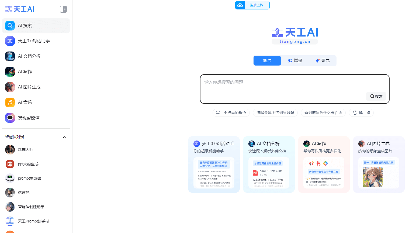Switch to 简洁 search mode
Image resolution: width=416 pixels, height=233 pixels.
click(267, 61)
